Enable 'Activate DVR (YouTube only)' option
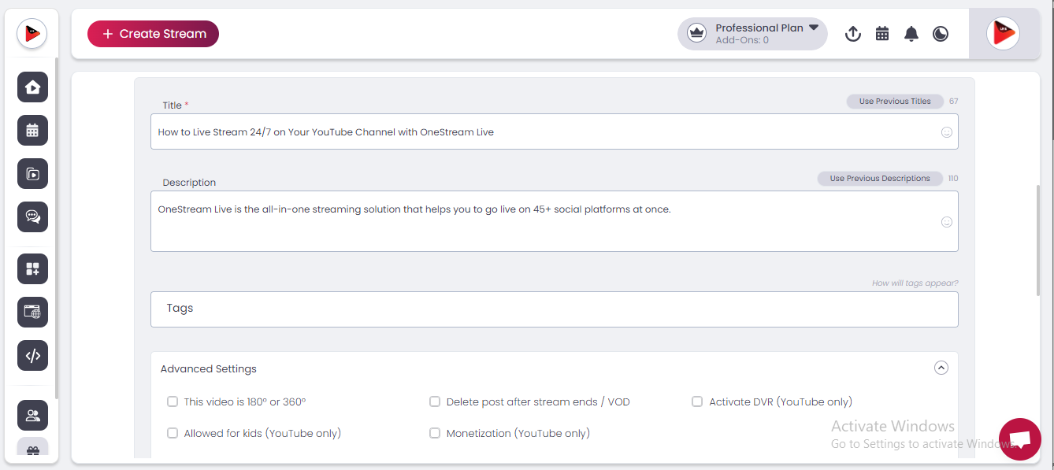Viewport: 1054px width, 470px height. coord(697,402)
